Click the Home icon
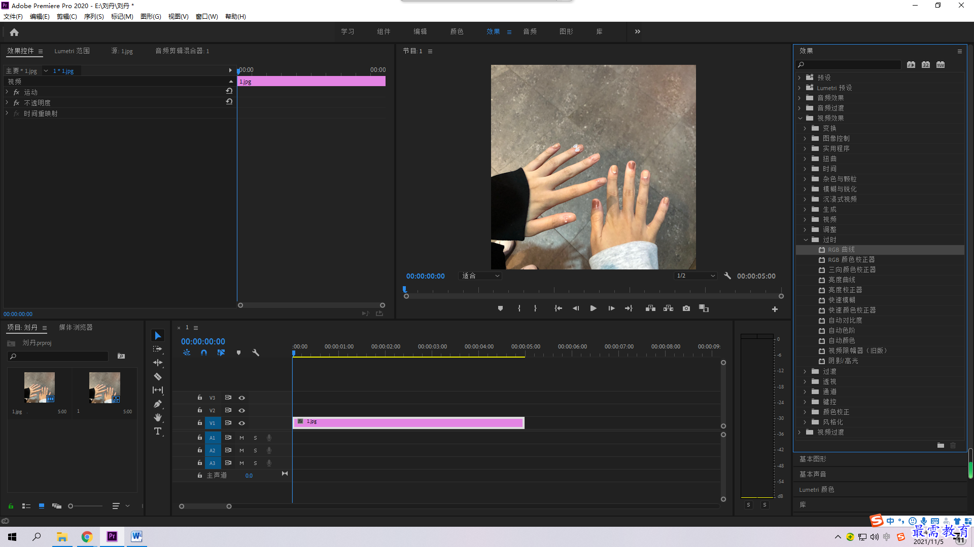 [14, 32]
